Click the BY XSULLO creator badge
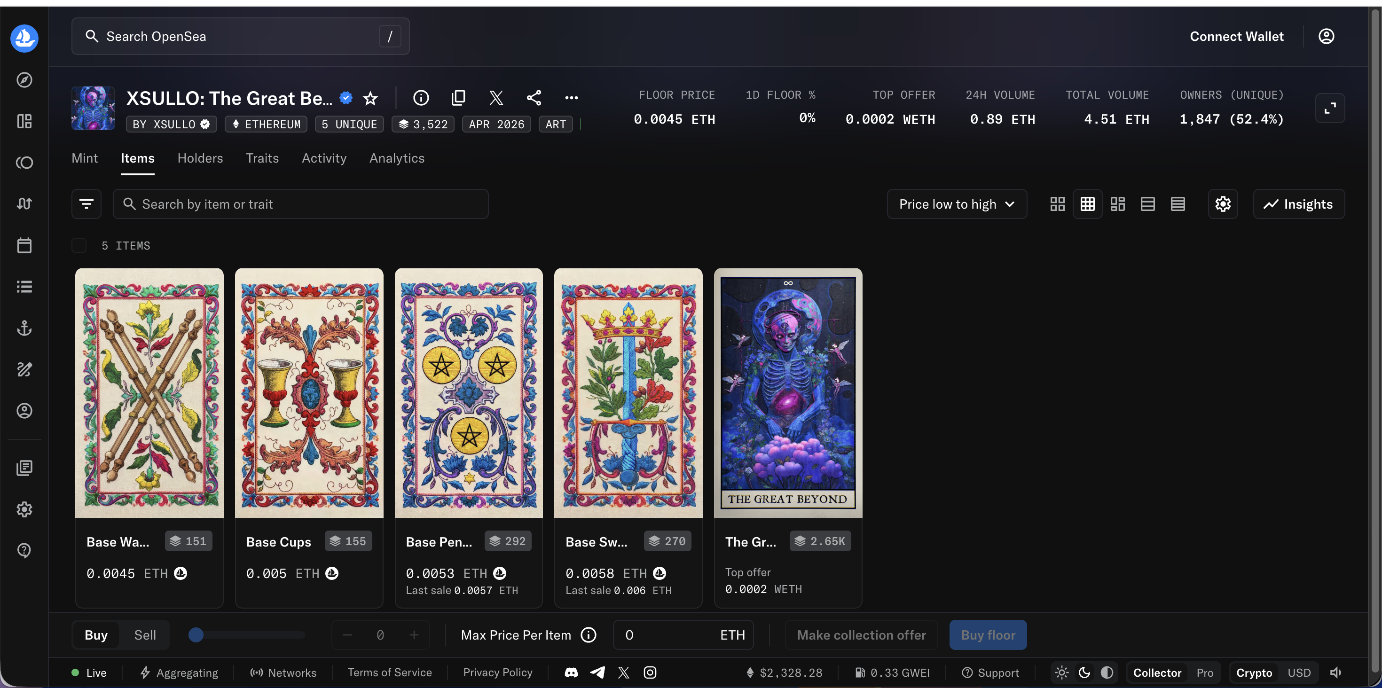Screen dimensions: 1382x688 (x=171, y=124)
